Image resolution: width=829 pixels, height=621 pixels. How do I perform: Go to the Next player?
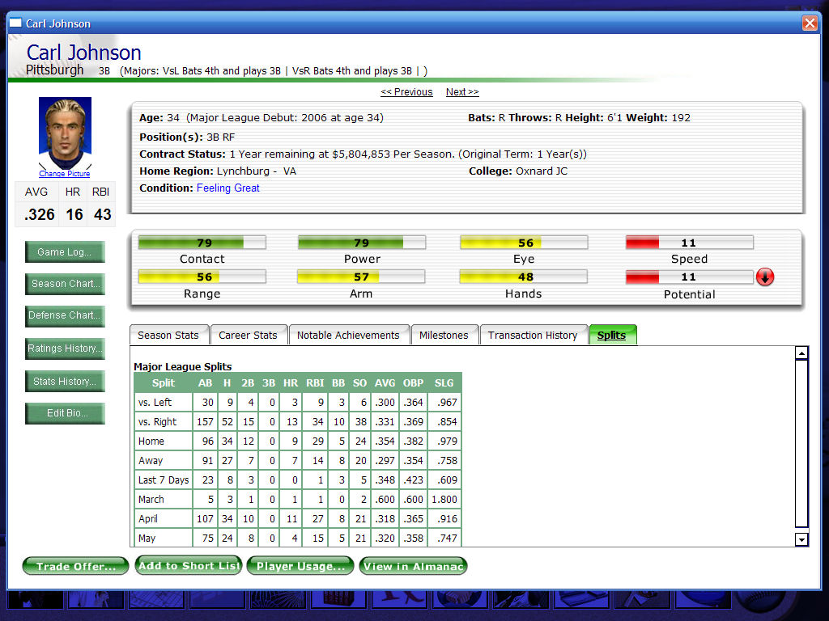462,92
